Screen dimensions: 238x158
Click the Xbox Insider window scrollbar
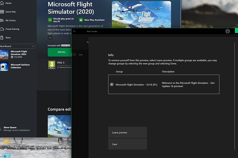click(x=235, y=96)
